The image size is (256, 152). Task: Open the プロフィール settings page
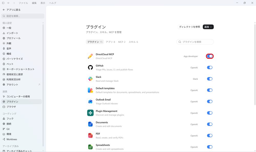[x=22, y=38]
